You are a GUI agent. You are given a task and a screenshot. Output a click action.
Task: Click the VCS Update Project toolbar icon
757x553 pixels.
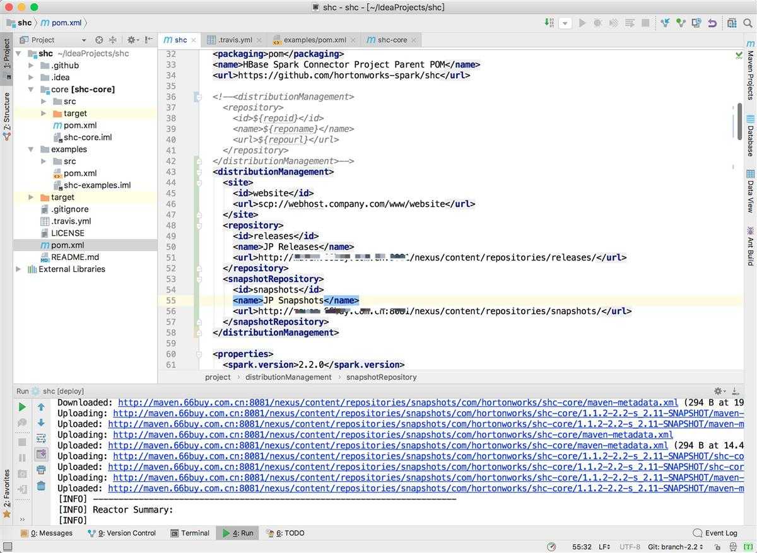665,23
